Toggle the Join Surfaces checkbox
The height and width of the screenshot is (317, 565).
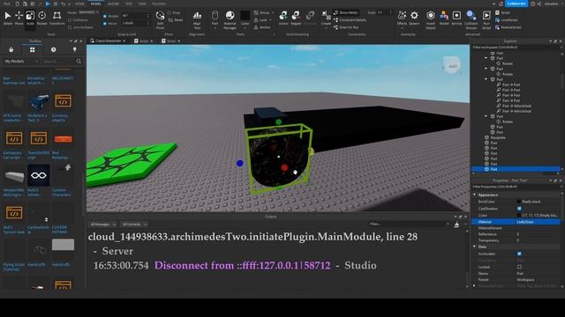tap(70, 27)
